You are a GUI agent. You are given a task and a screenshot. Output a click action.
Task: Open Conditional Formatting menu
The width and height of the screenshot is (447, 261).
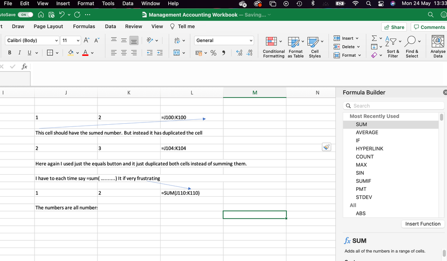[274, 47]
